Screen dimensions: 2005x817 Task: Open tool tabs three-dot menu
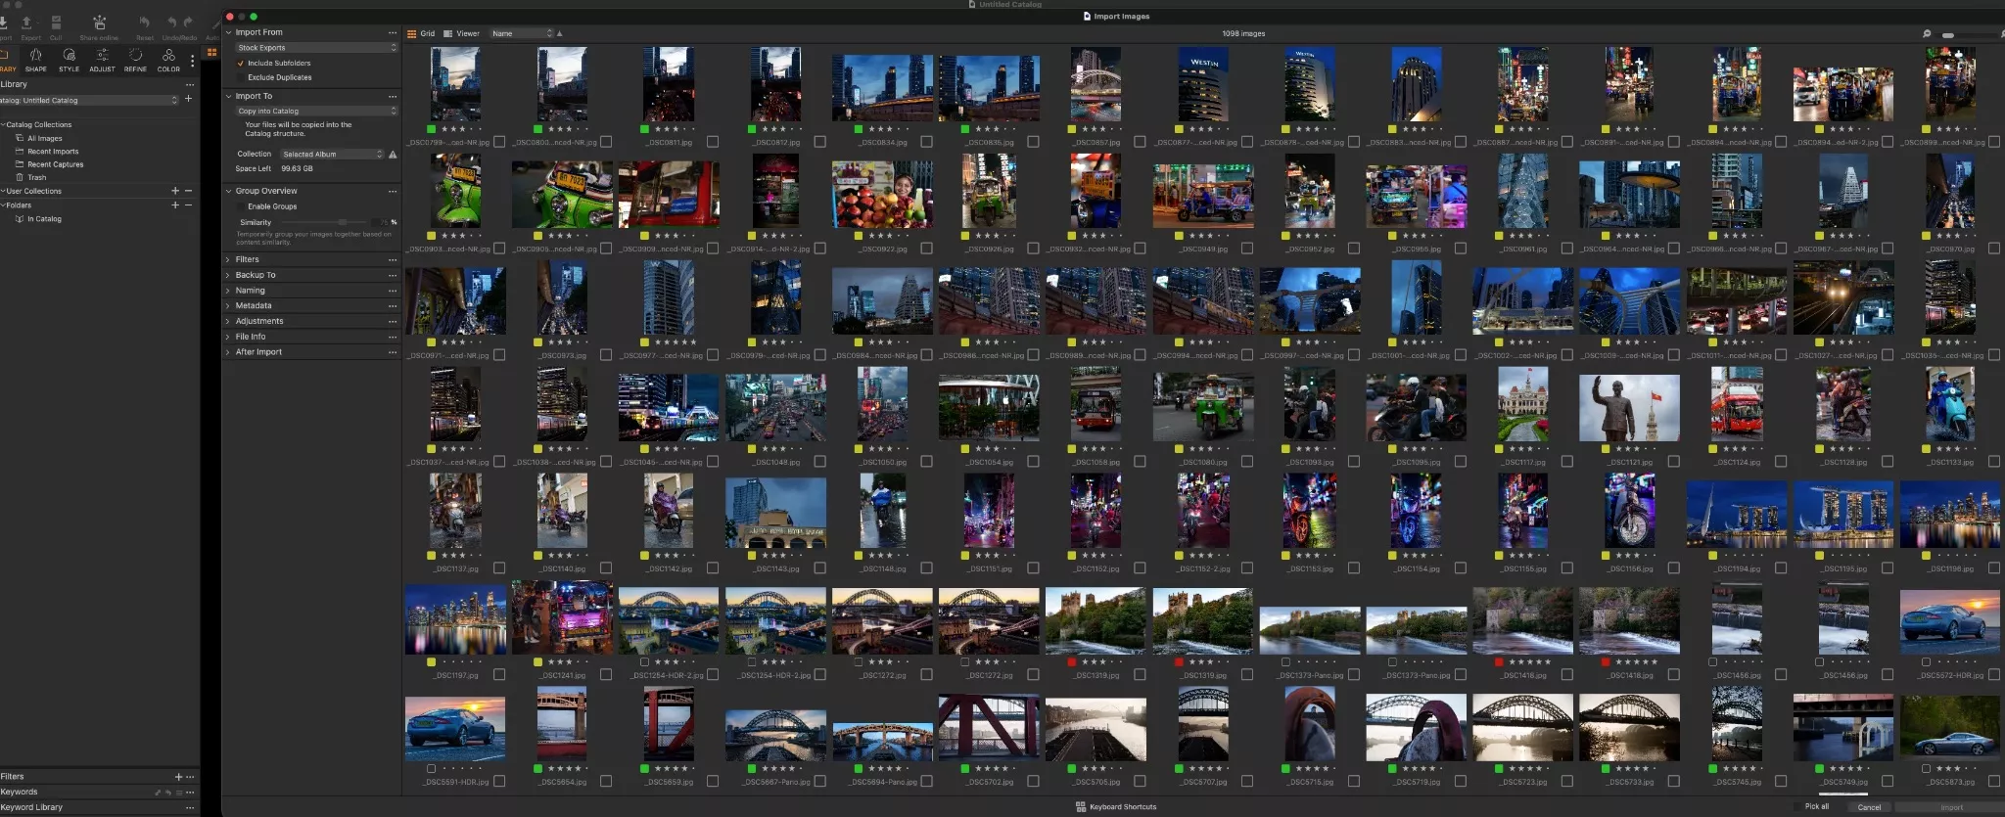click(192, 61)
